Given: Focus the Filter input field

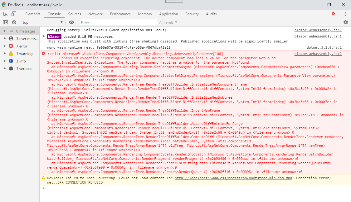Looking at the screenshot, I should tap(118, 22).
